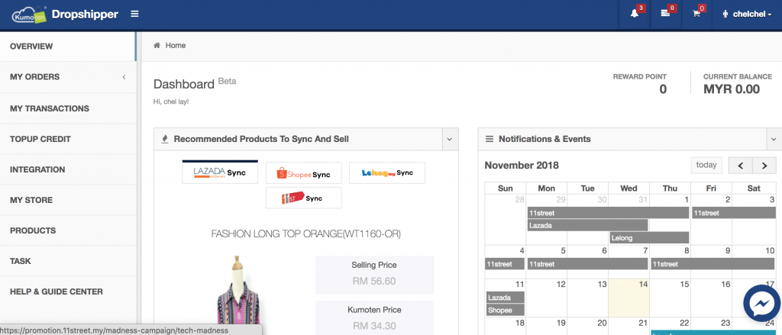Open the 11street event starting Nov 8
782x335 pixels.
(713, 264)
